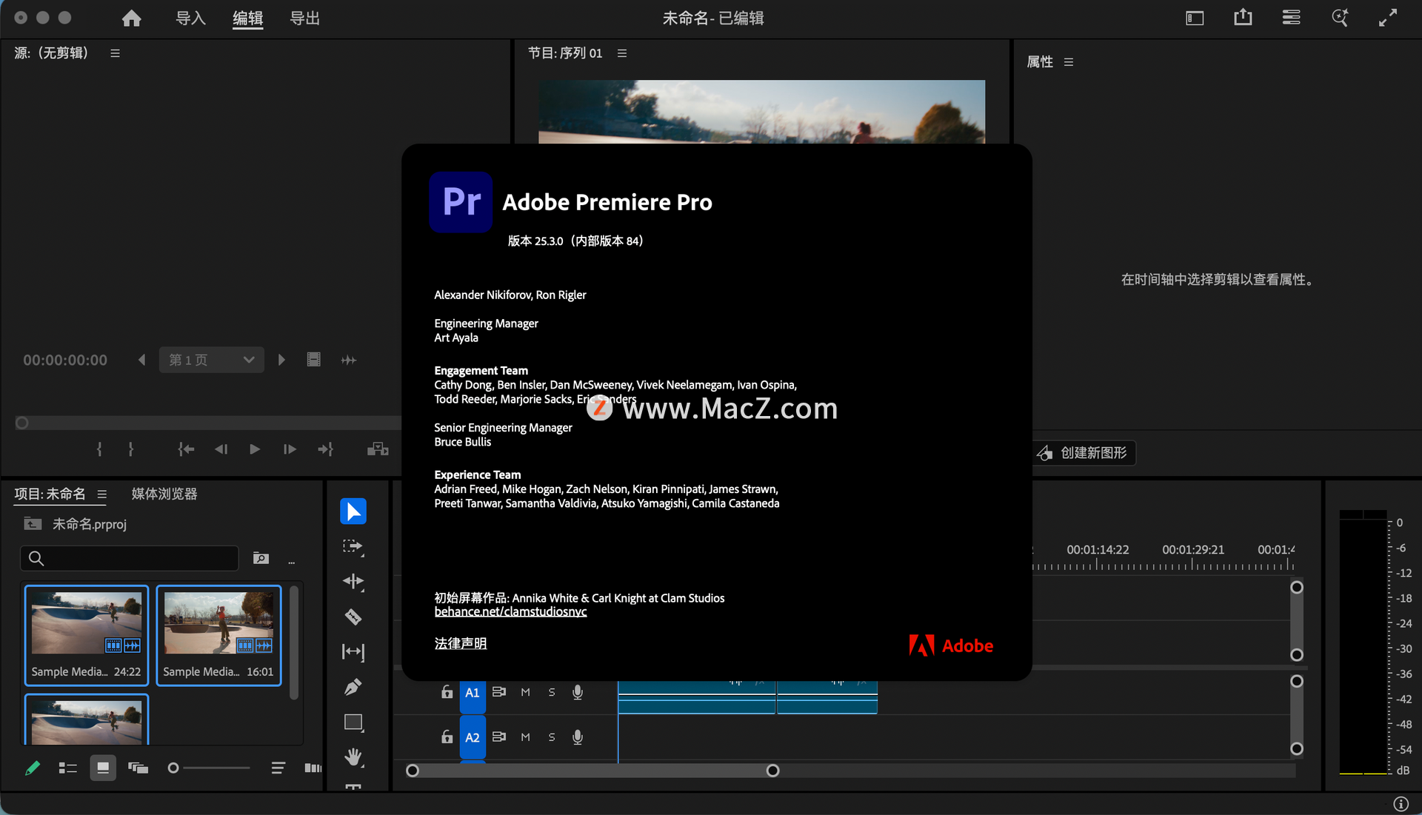Click the timeline horizontal zoom bar right handle
Screen dimensions: 1422x815
click(x=772, y=771)
